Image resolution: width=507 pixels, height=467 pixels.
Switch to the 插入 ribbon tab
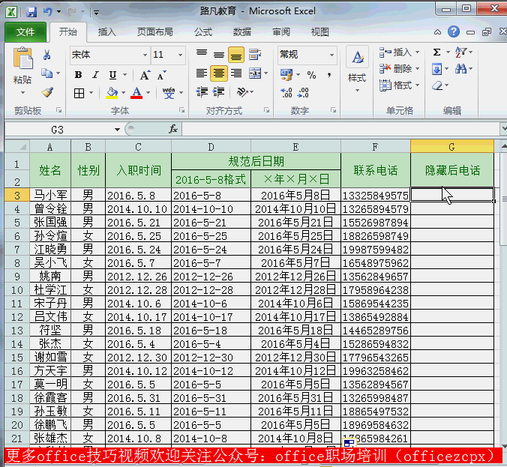pyautogui.click(x=107, y=32)
